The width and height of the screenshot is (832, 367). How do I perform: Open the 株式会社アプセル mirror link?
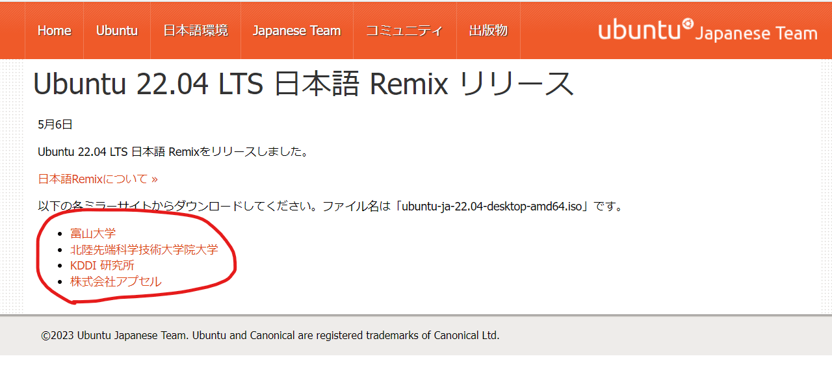(x=116, y=282)
